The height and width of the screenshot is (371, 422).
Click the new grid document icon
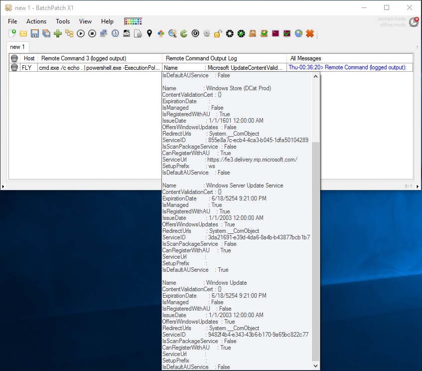(12, 33)
